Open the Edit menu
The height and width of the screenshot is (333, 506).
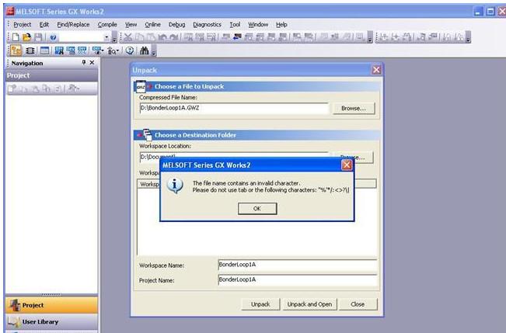point(44,25)
